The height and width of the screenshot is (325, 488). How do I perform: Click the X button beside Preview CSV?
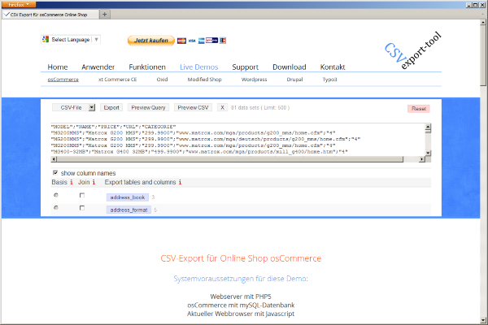click(222, 107)
